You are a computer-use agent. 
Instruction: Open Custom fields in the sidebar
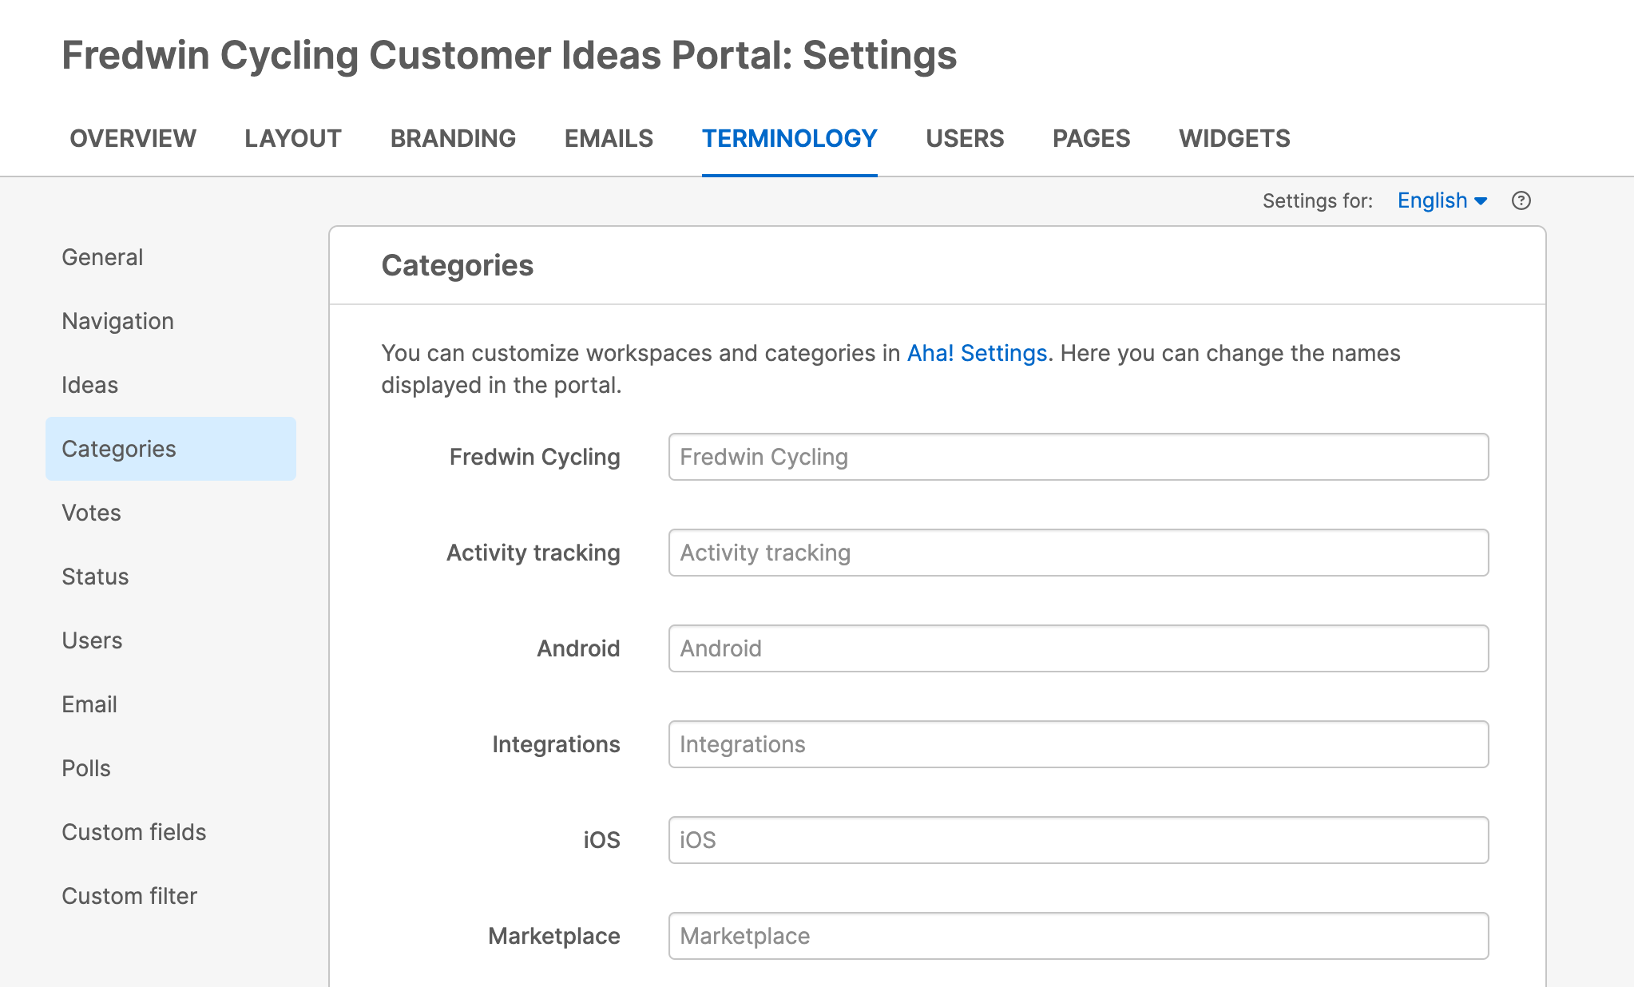133,832
